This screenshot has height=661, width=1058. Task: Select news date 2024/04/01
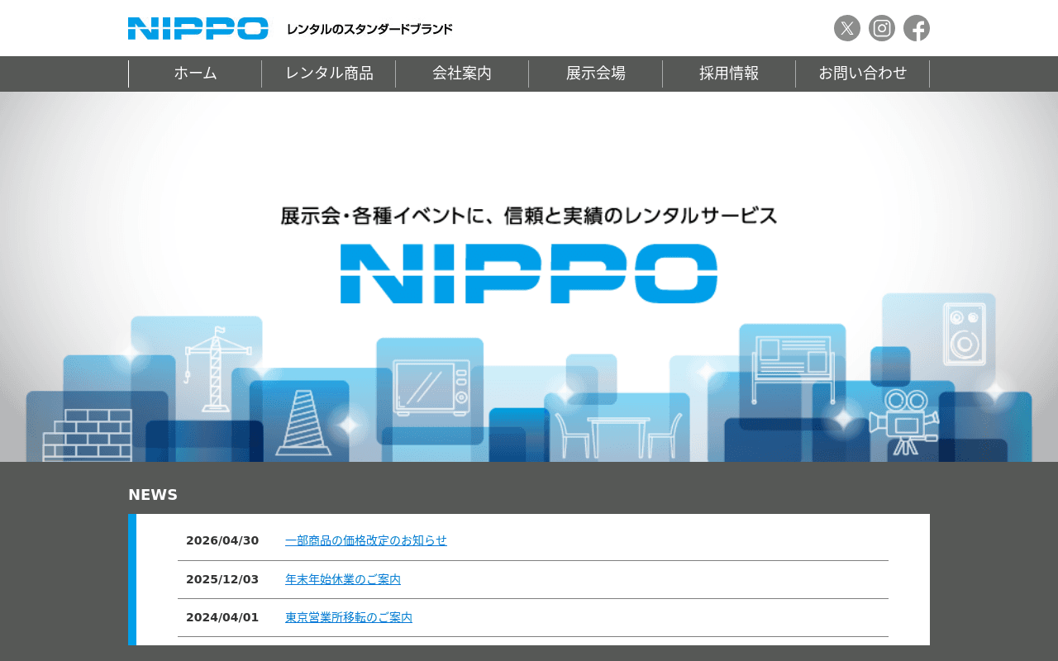[x=222, y=617]
